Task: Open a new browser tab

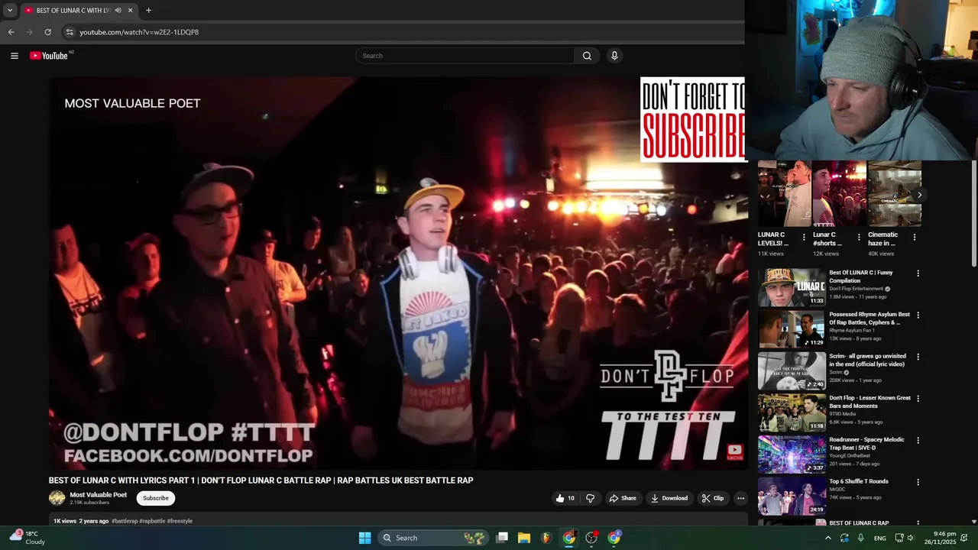Action: point(148,11)
